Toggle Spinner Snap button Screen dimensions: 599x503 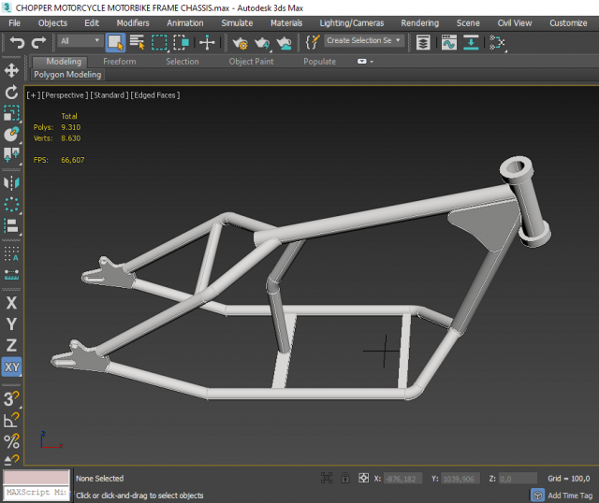coord(11,459)
